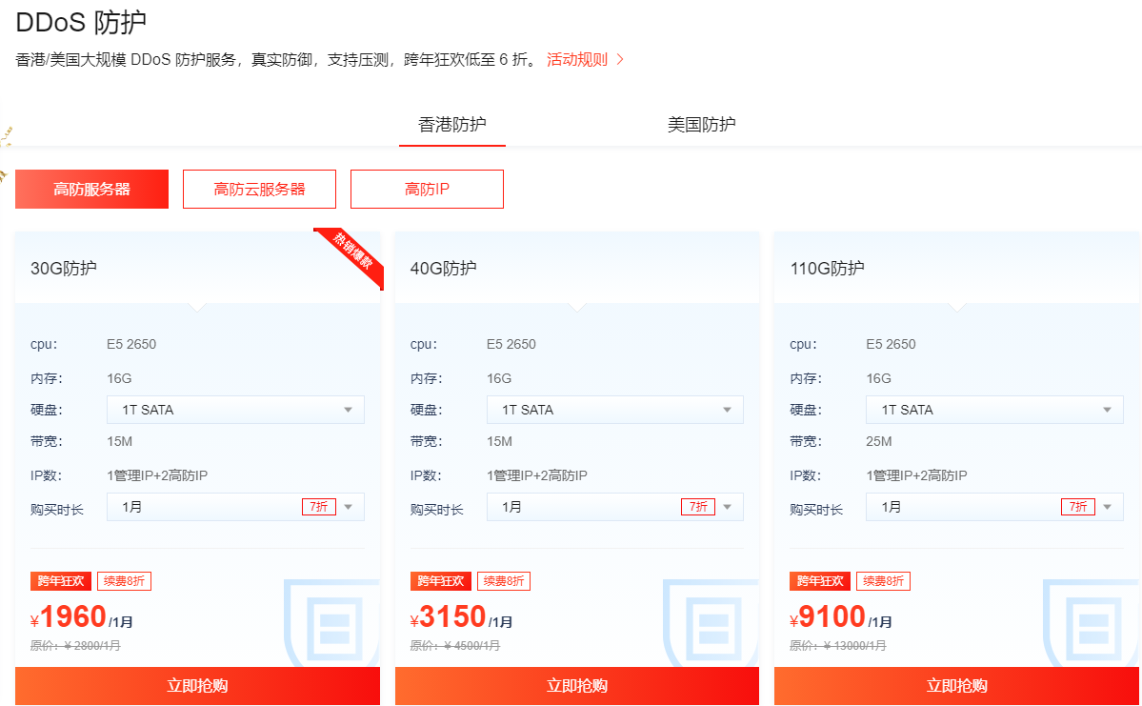
Task: Click 立即抢购 under the ¥1960 plan
Action: [x=197, y=686]
